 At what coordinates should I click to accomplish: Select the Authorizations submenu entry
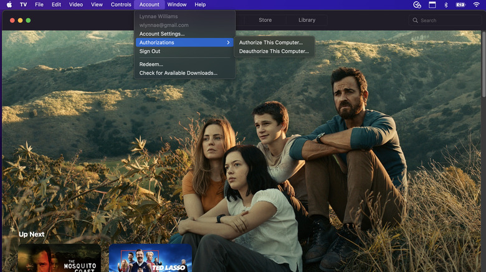184,42
